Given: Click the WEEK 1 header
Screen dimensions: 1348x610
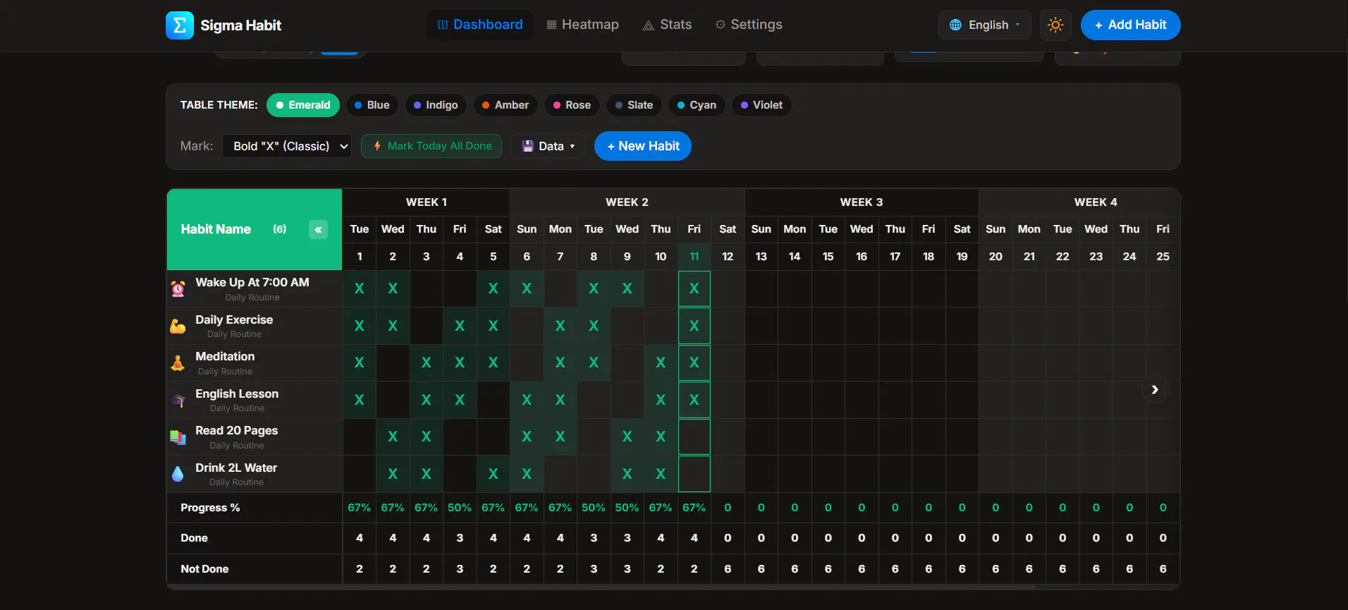Looking at the screenshot, I should tap(427, 202).
